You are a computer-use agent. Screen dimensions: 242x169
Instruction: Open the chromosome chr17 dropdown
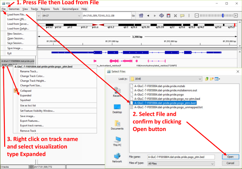61,16
